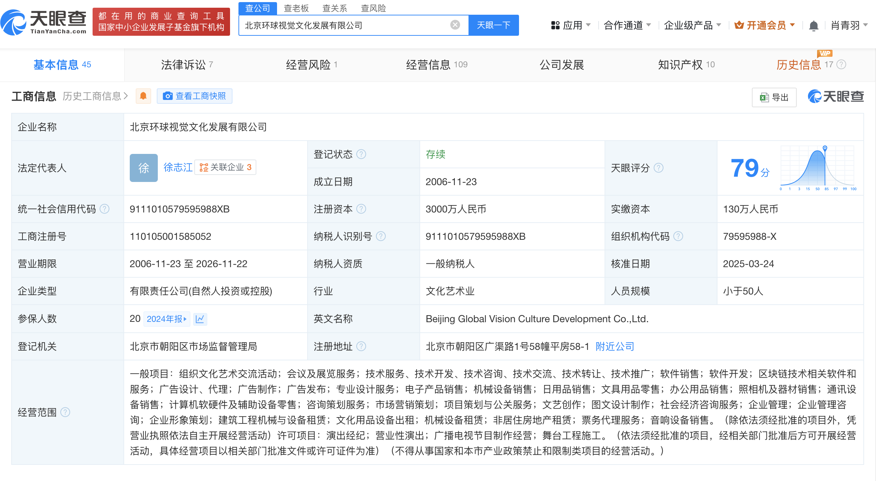876x481 pixels.
Task: Click the registration number 110105001585052
Action: [x=170, y=237]
